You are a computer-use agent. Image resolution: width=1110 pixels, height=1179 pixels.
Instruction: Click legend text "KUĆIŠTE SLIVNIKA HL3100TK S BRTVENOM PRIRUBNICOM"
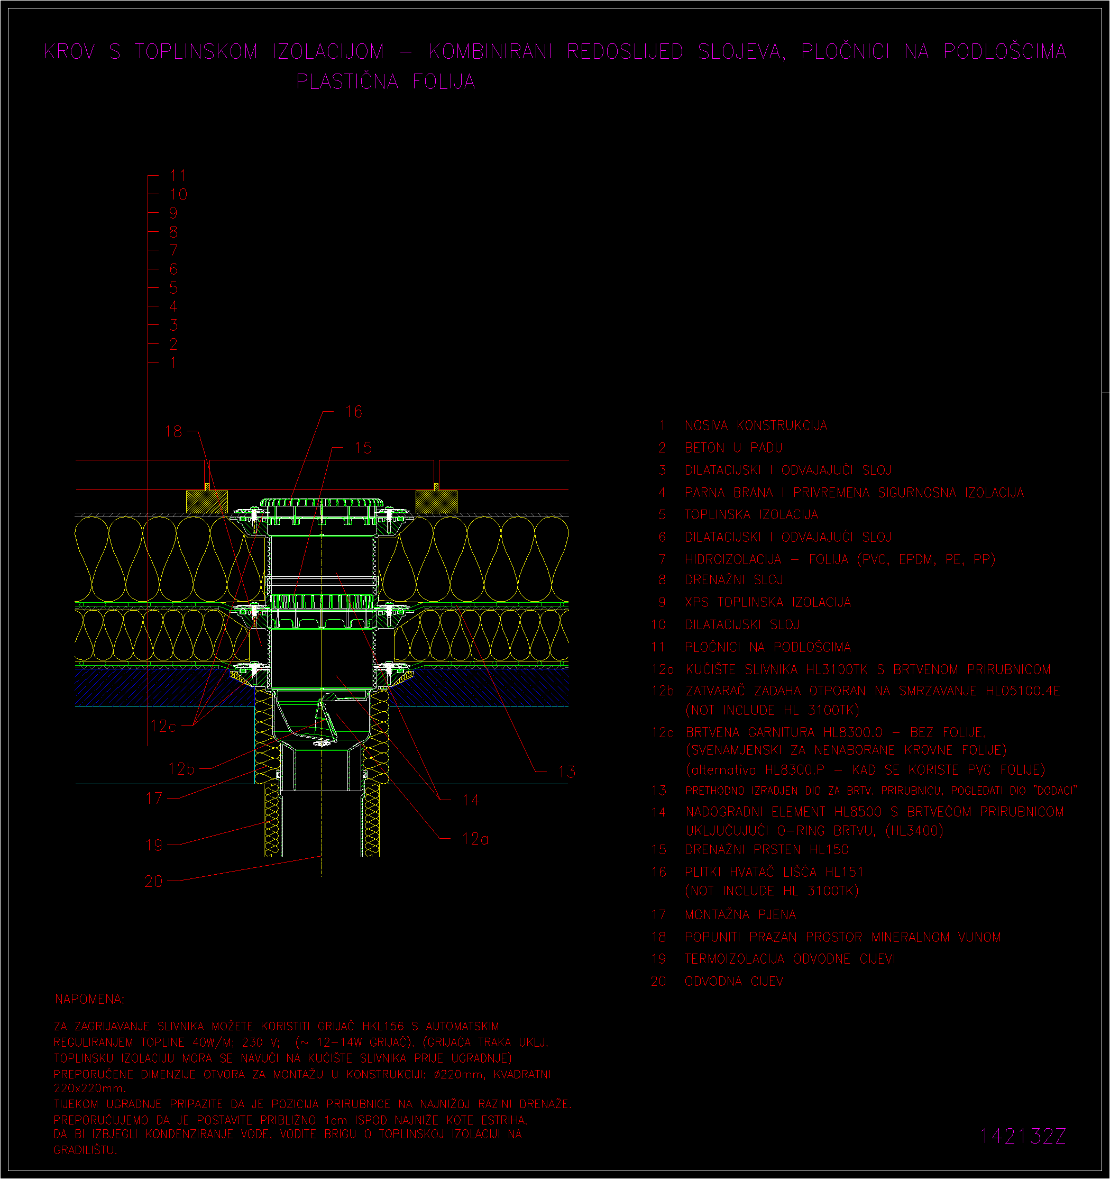868,669
